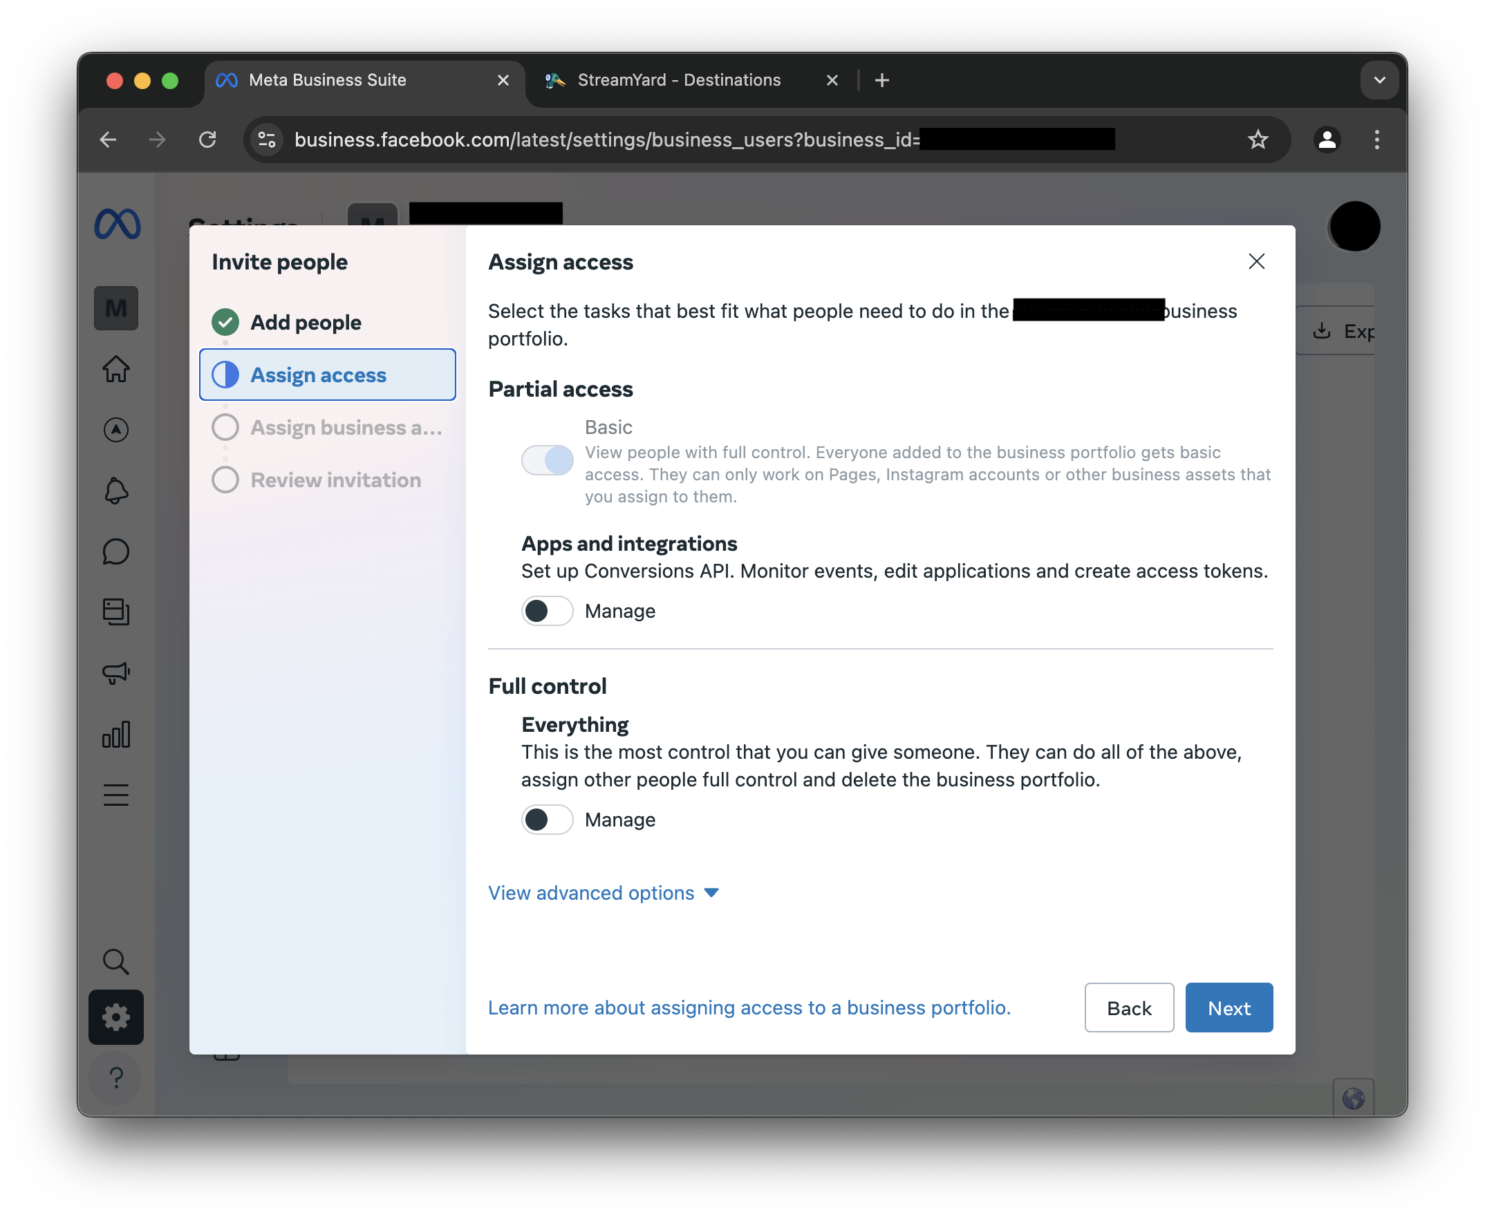
Task: Open the compass navigation icon in sidebar
Action: (x=116, y=429)
